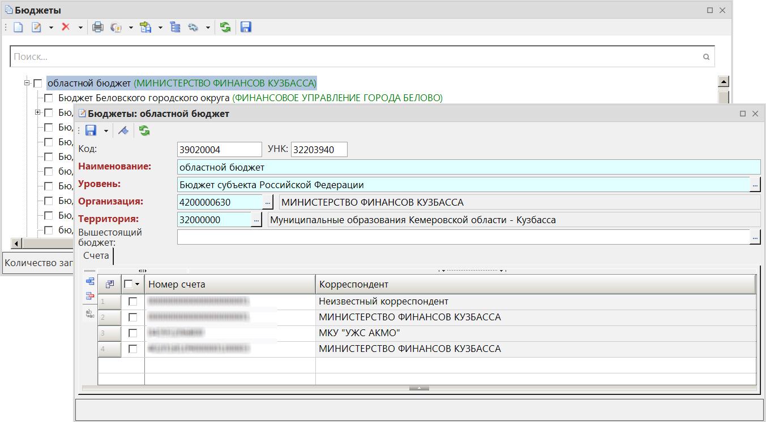
Task: Open dropdown arrow next to edit icon
Action: coord(51,27)
